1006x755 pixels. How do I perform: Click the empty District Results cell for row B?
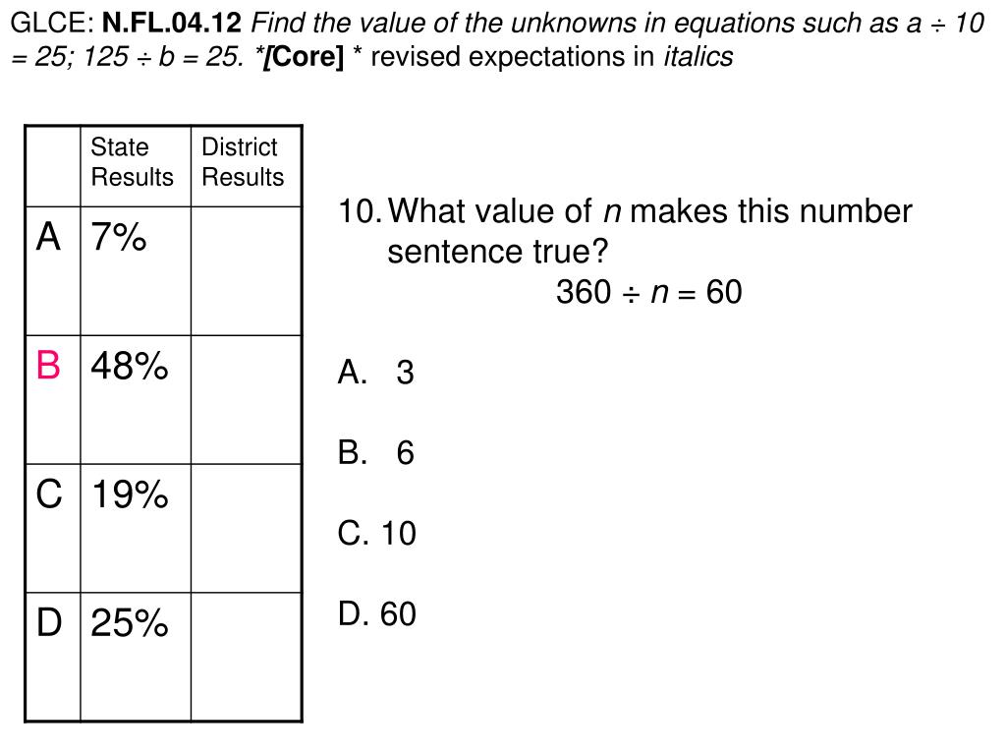coord(247,399)
